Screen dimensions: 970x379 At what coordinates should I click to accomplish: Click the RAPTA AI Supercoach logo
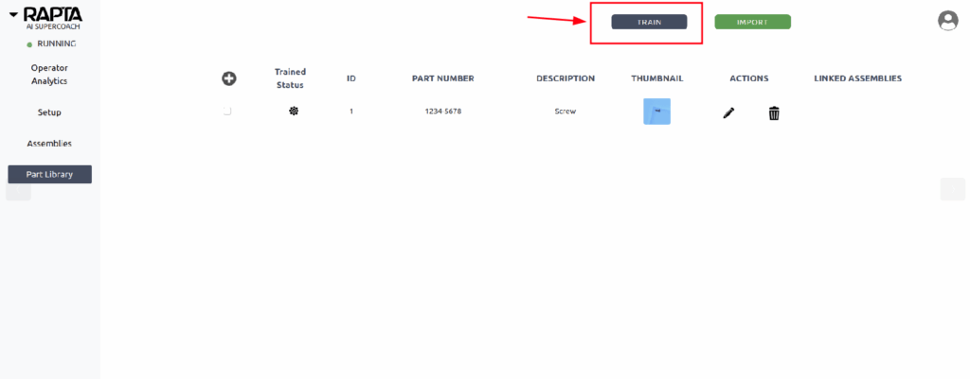(x=52, y=16)
